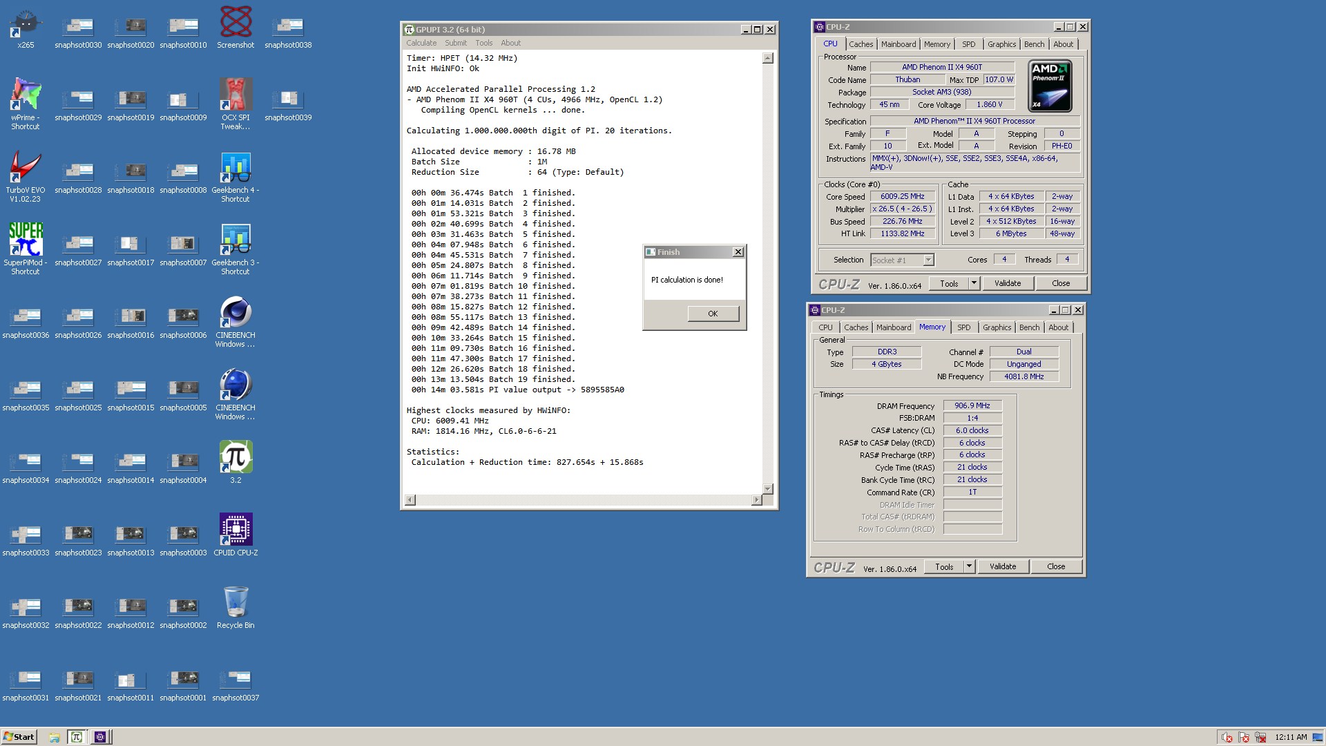Viewport: 1326px width, 746px height.
Task: Switch to Memory tab in top CPU-Z
Action: (937, 44)
